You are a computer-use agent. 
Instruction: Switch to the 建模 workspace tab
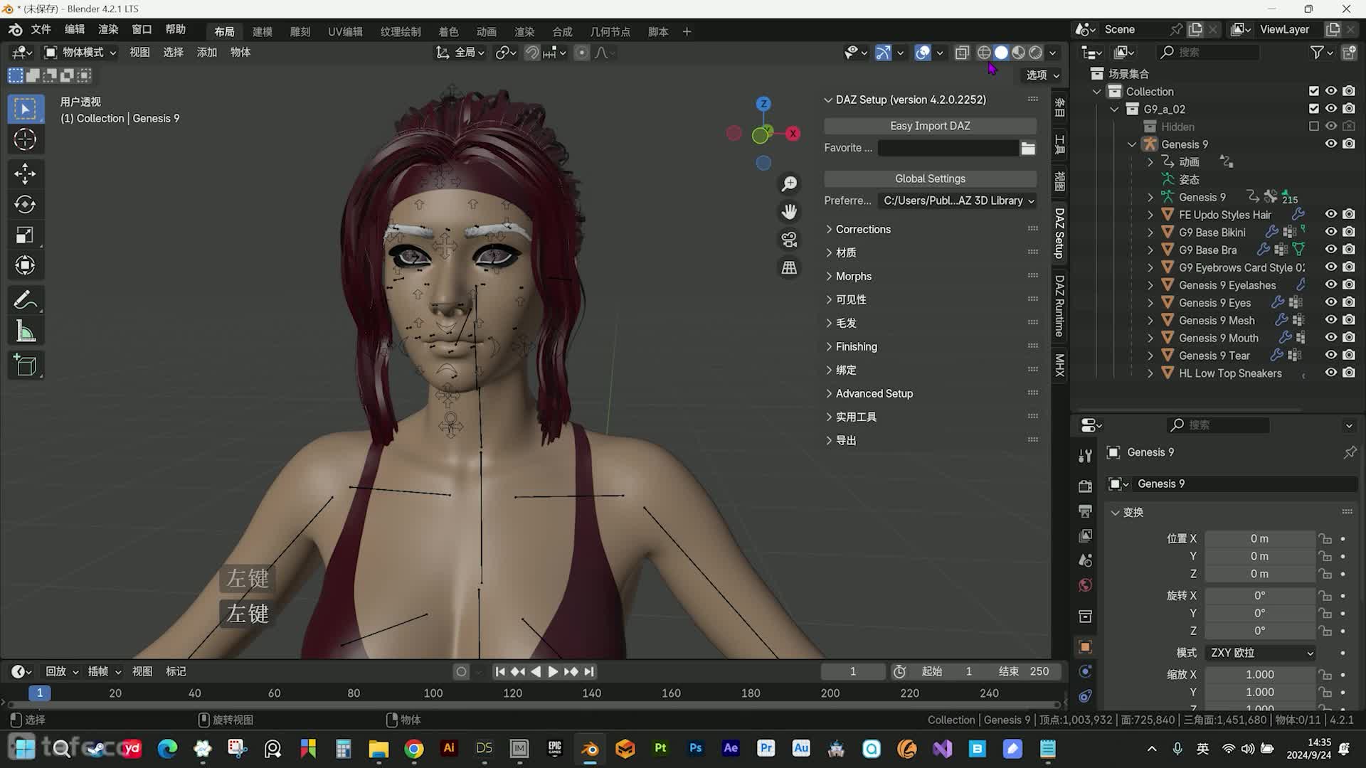[x=263, y=32]
